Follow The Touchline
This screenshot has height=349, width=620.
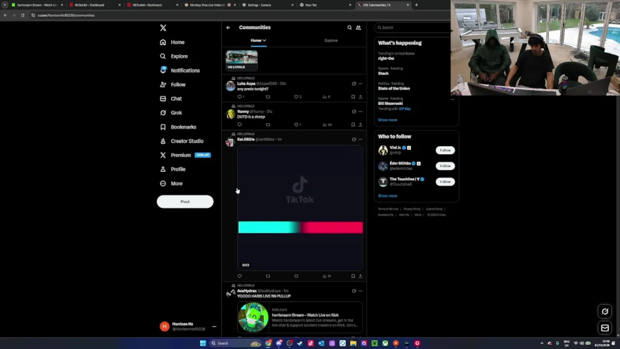point(445,182)
